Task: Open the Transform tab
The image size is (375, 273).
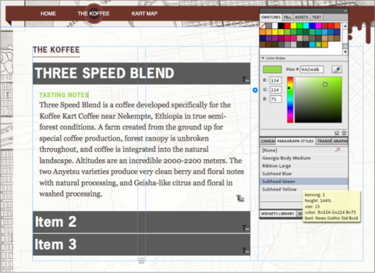Action: click(324, 141)
